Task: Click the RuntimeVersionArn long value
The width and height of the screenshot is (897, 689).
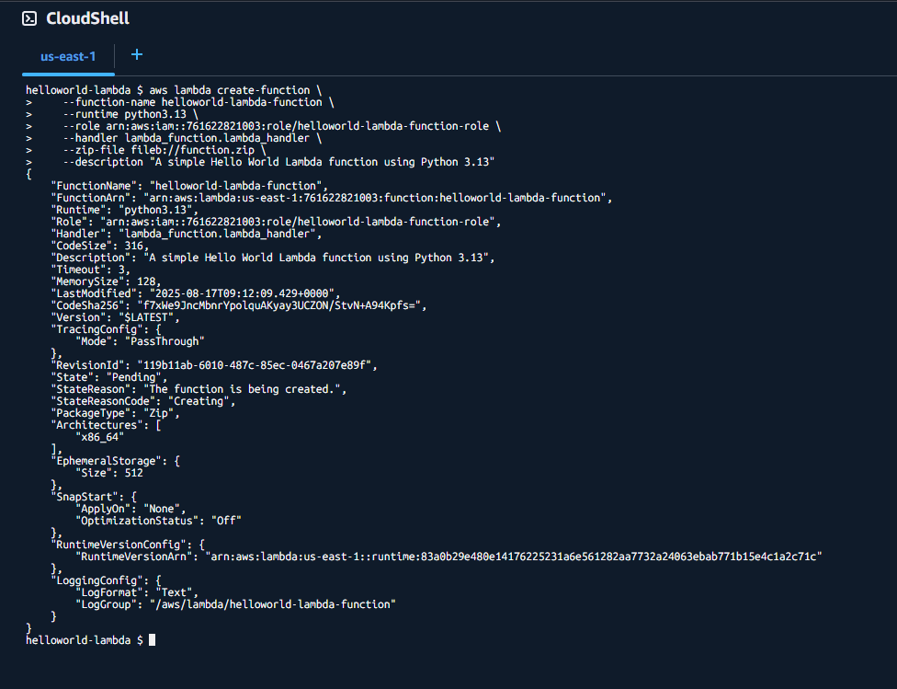Action: 514,557
